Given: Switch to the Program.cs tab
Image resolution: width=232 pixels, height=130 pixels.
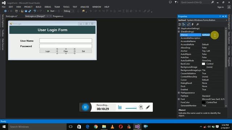Looking at the screenshot, I should tap(58, 16).
